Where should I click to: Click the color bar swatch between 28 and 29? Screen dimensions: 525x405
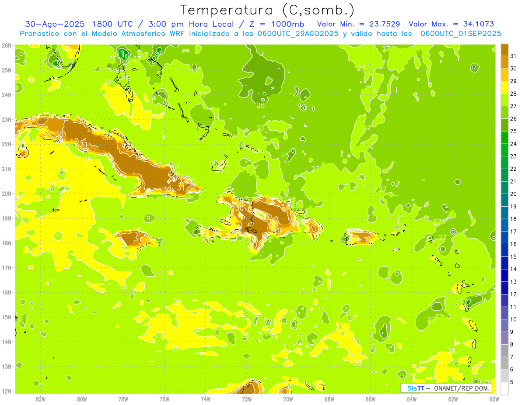tap(504, 87)
